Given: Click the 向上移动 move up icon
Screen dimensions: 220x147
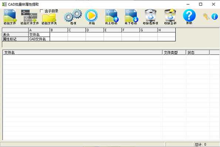Looking at the screenshot, I should click(112, 17).
